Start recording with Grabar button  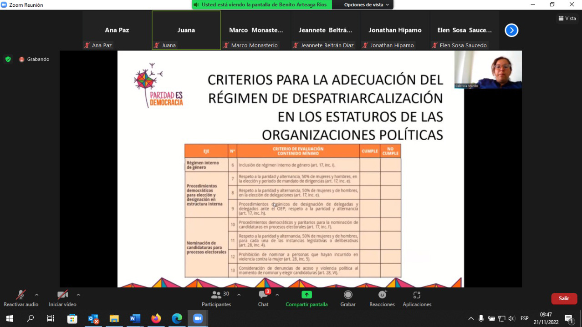coord(348,298)
